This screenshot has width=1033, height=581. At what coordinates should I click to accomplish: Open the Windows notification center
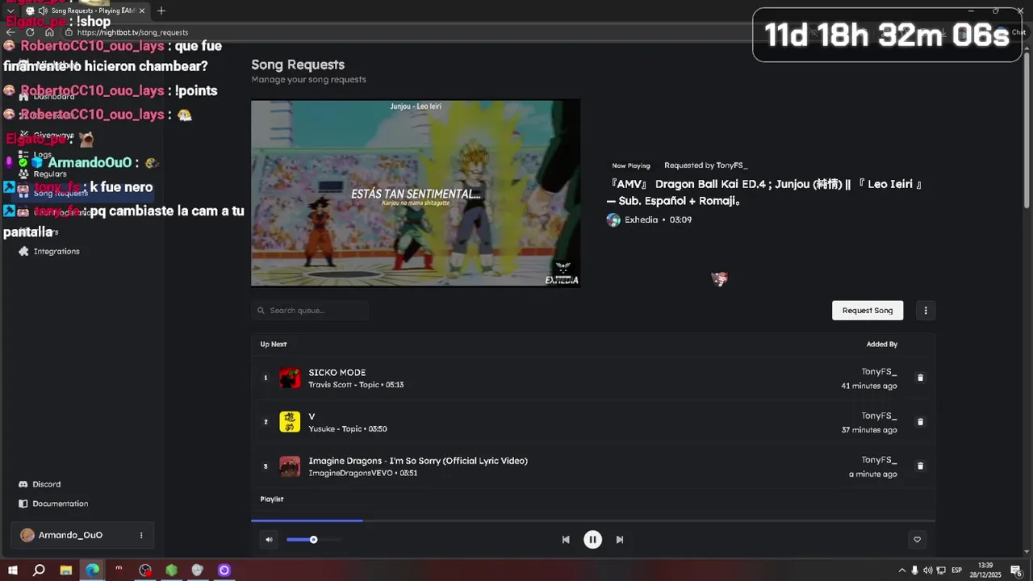pos(1016,571)
